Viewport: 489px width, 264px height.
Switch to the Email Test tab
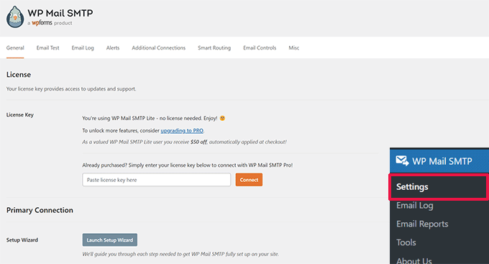[47, 47]
